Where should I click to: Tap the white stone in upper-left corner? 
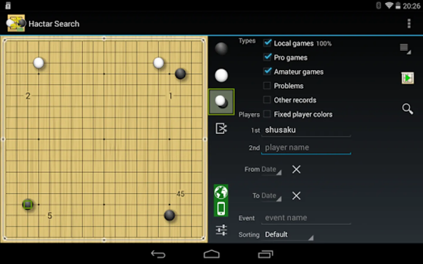pyautogui.click(x=38, y=63)
